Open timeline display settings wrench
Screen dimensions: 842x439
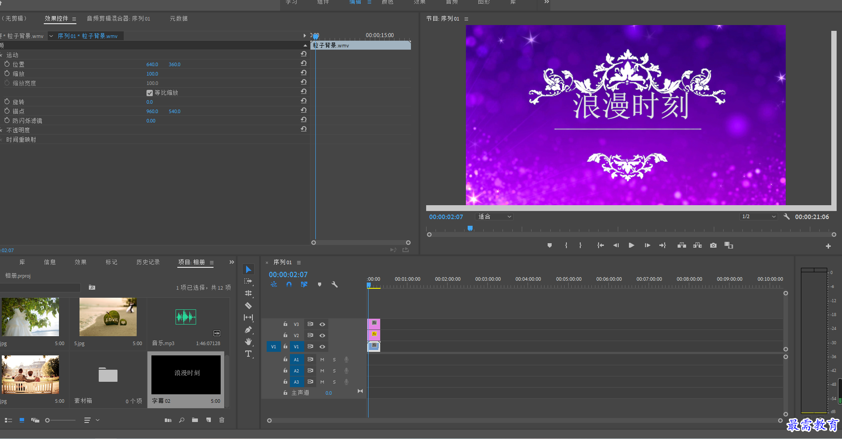point(335,284)
